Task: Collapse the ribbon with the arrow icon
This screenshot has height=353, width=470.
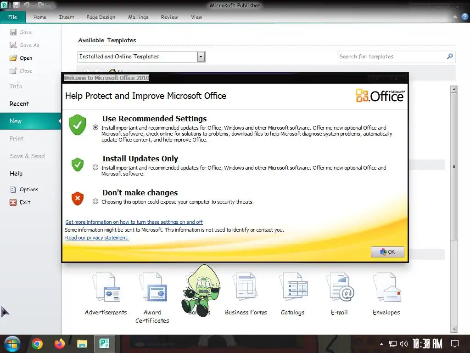Action: (455, 17)
